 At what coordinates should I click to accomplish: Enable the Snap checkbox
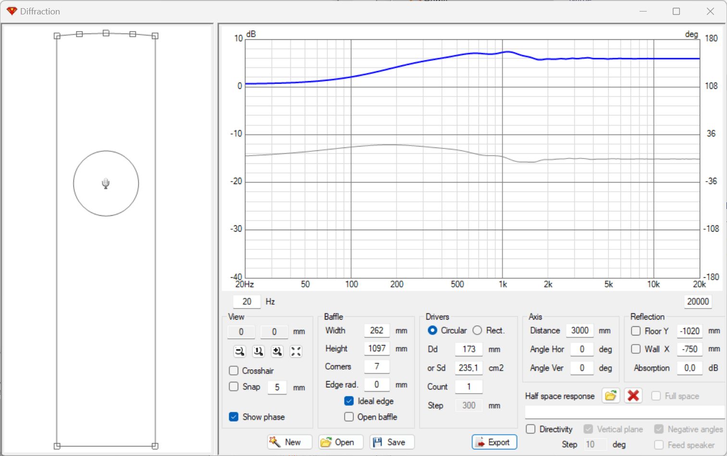tap(234, 386)
